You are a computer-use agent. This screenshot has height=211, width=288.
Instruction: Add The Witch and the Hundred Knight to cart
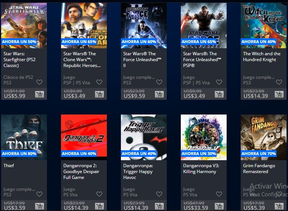pos(279,94)
